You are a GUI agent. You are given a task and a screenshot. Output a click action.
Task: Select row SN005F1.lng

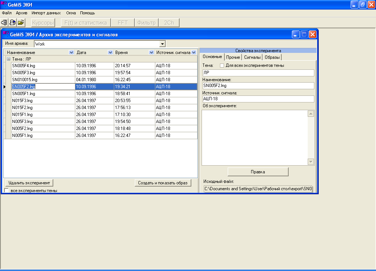click(x=104, y=94)
